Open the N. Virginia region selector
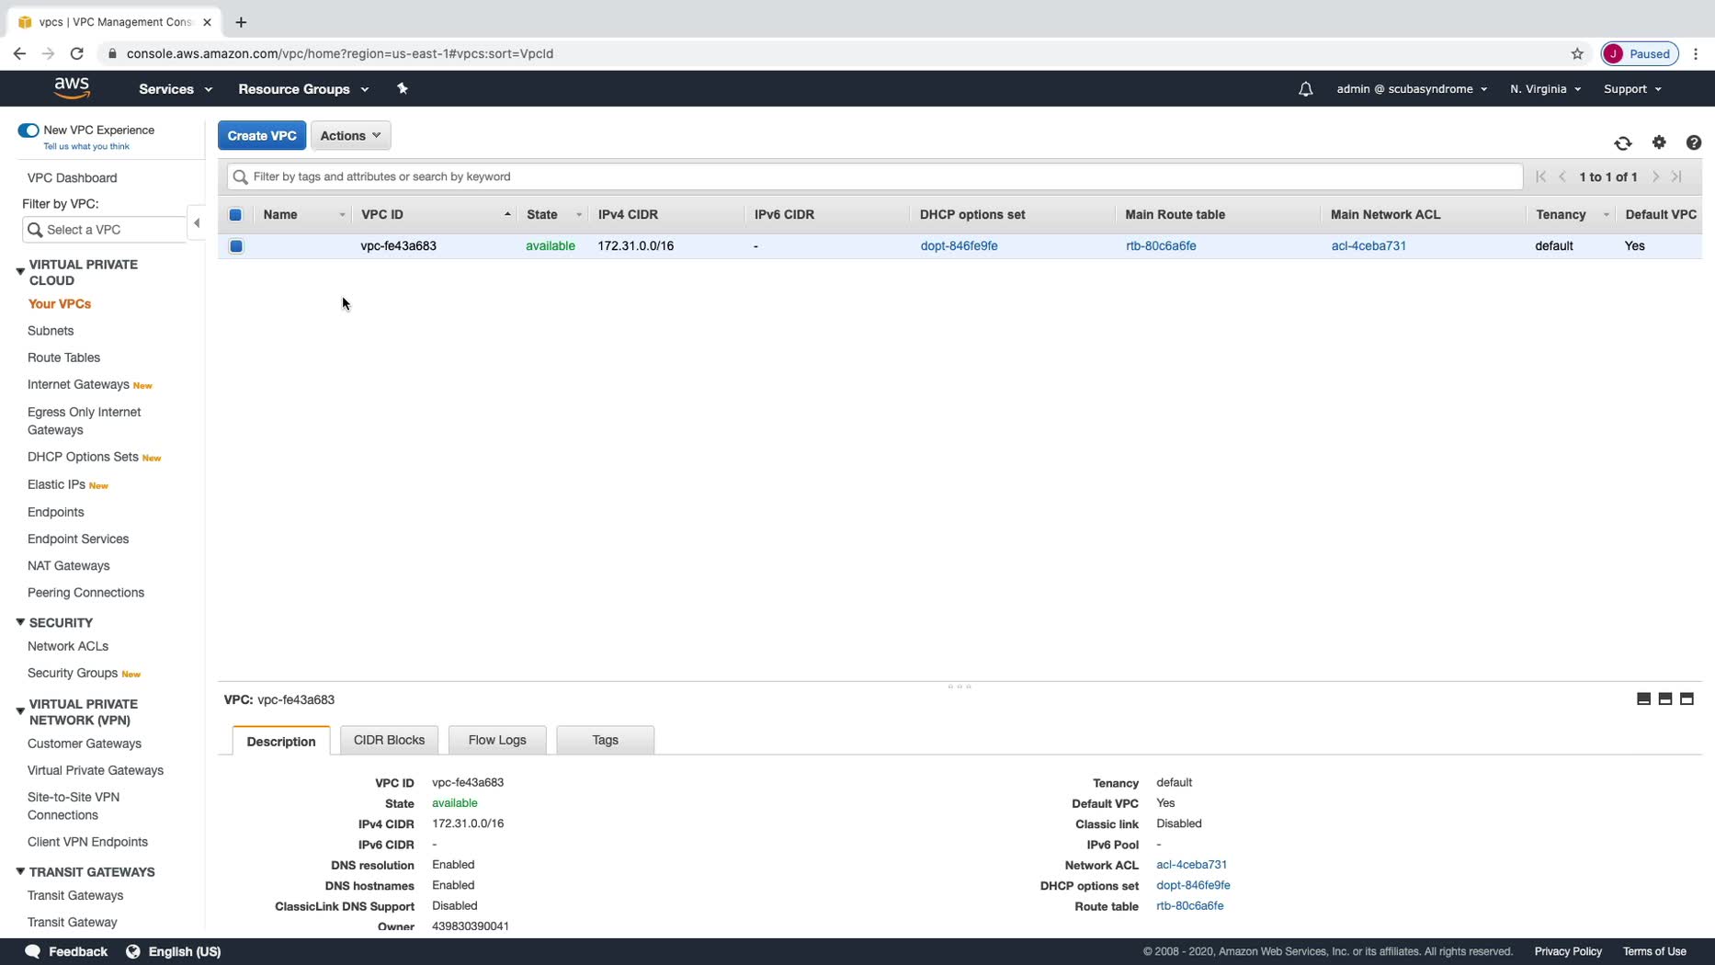 (x=1545, y=89)
